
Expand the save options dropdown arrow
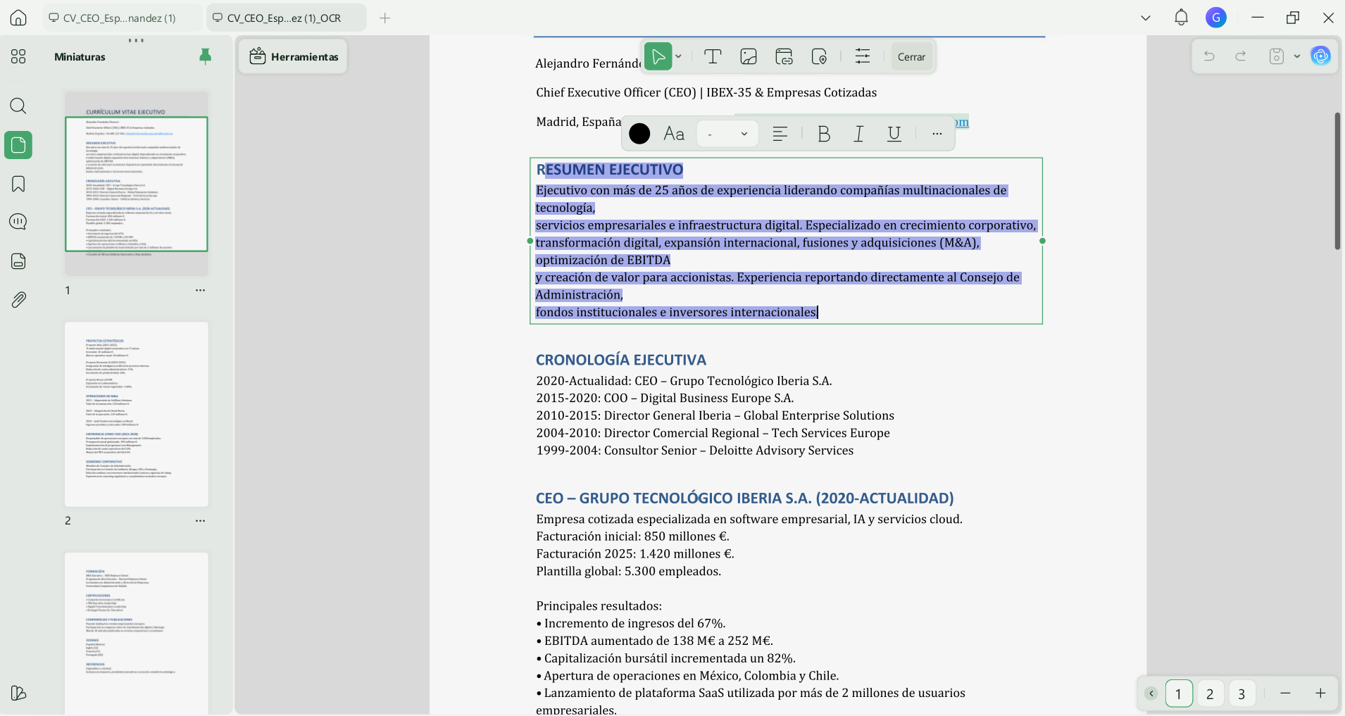tap(1296, 56)
